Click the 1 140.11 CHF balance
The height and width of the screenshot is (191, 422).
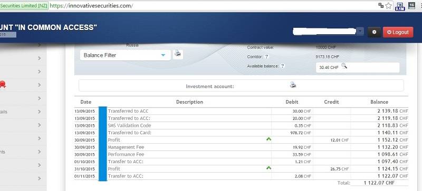click(x=393, y=133)
